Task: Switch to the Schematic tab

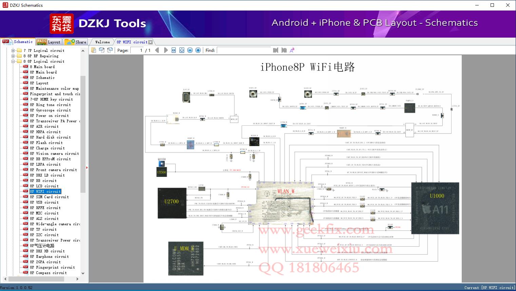Action: 18,42
